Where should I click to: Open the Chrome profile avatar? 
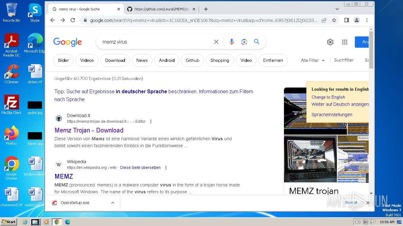(357, 20)
